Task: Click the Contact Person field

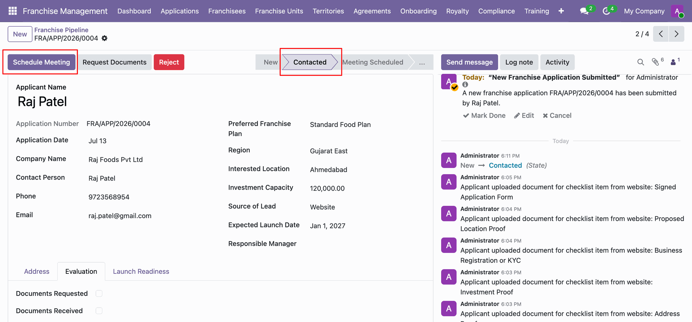Action: click(102, 178)
